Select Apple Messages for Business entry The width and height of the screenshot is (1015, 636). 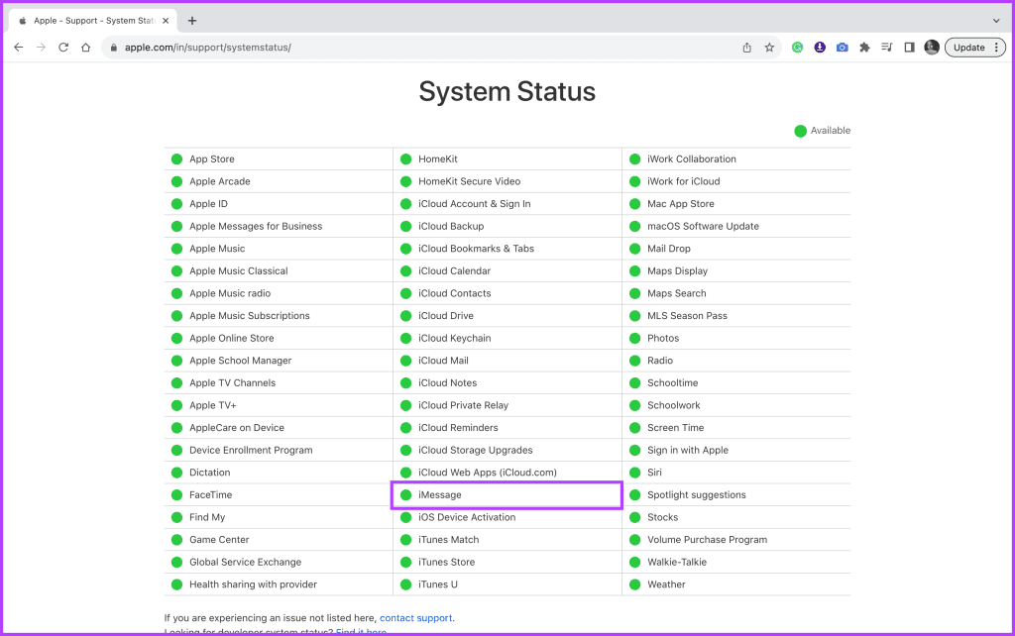256,227
